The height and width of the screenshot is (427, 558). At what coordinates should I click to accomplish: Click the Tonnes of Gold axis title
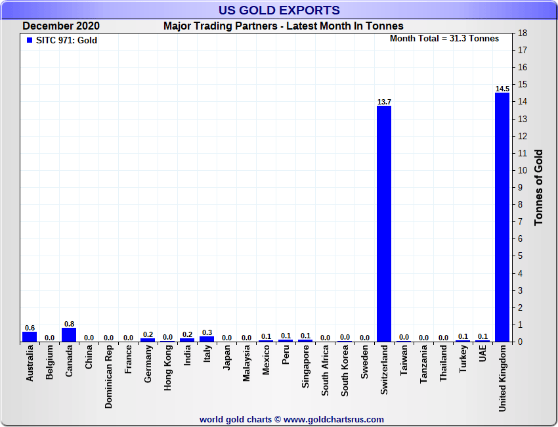click(538, 187)
